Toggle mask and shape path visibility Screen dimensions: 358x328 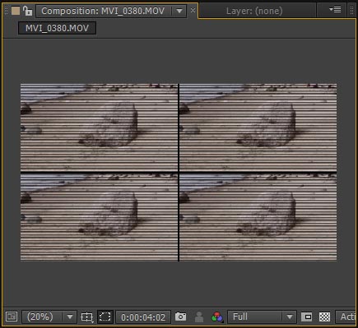105,316
